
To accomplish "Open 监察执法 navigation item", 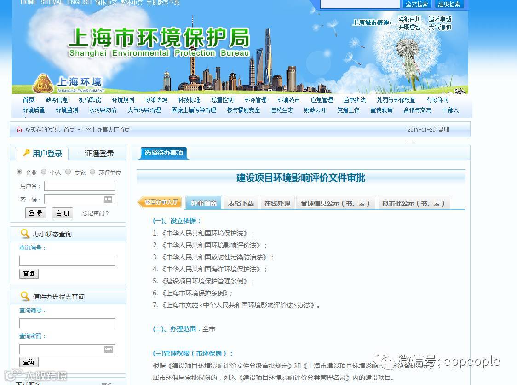I will tap(355, 99).
